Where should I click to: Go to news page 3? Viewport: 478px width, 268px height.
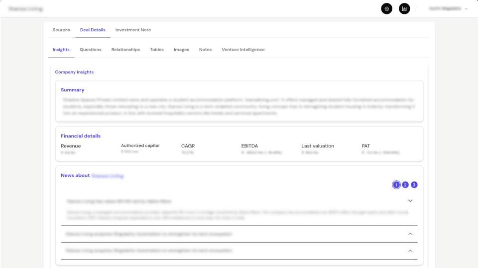414,185
